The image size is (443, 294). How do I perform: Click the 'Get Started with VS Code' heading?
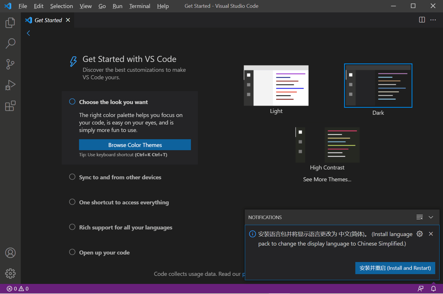[129, 59]
